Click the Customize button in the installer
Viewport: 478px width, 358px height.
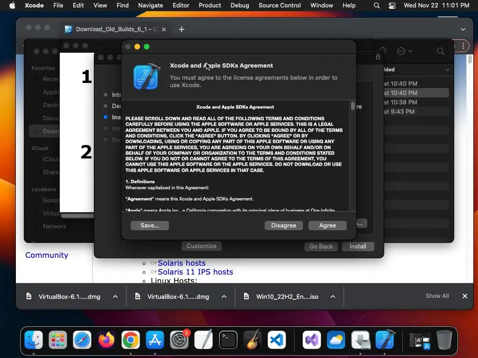tap(202, 246)
